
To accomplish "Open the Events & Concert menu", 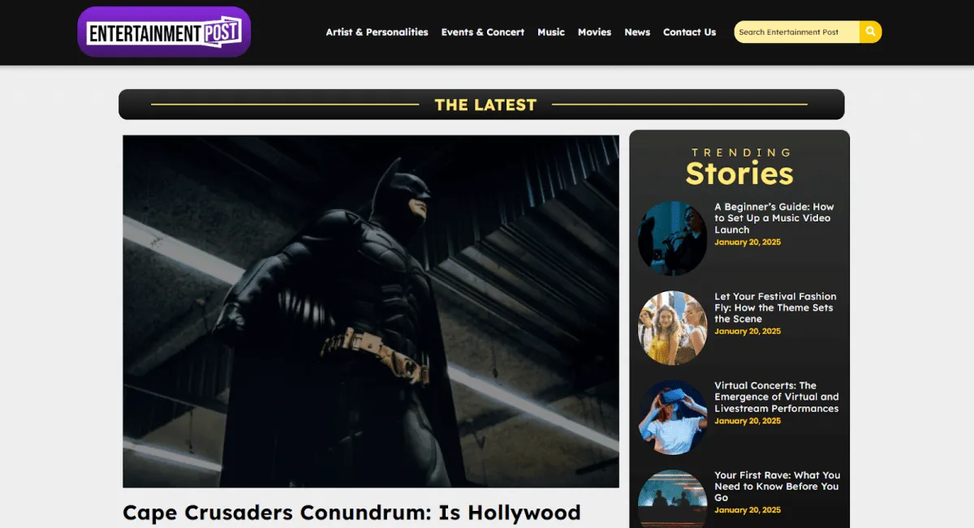I will coord(483,32).
